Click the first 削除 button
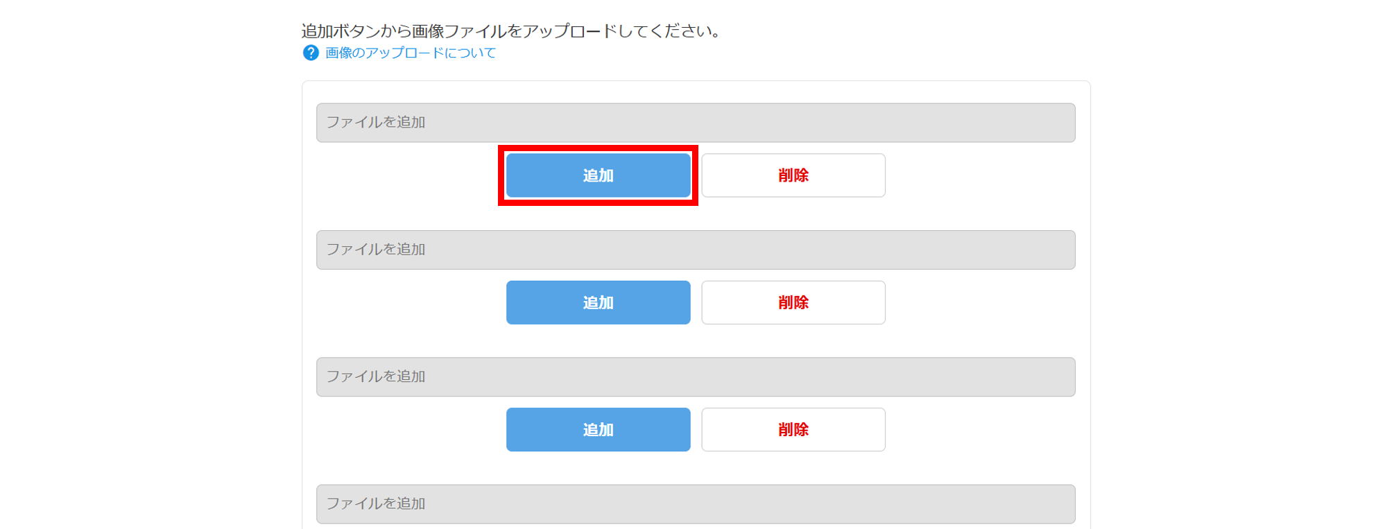The width and height of the screenshot is (1387, 529). (x=793, y=175)
